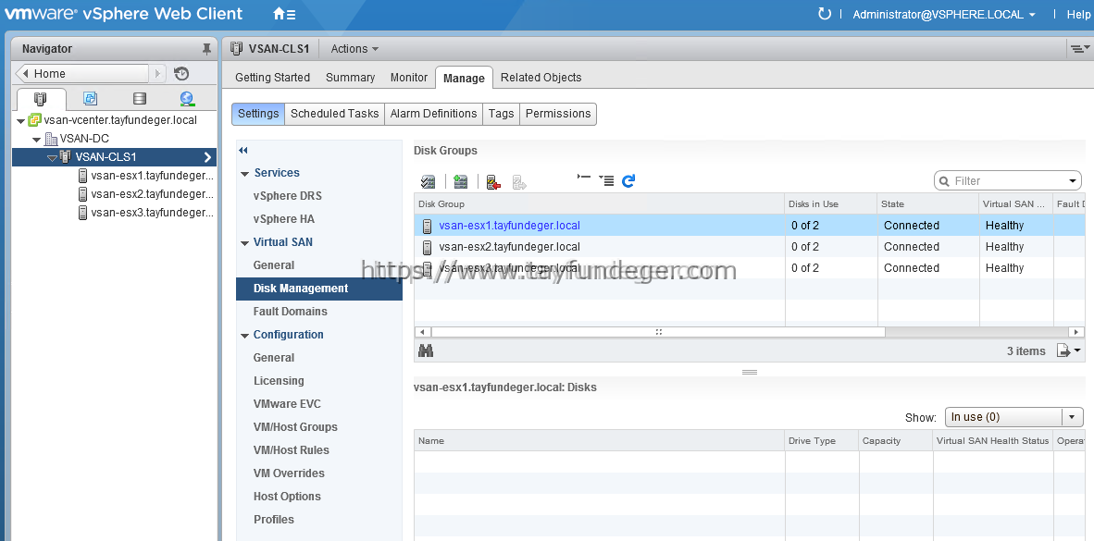Sort disks by Capacity column header
Viewport: 1094px width, 541px height.
pyautogui.click(x=896, y=440)
